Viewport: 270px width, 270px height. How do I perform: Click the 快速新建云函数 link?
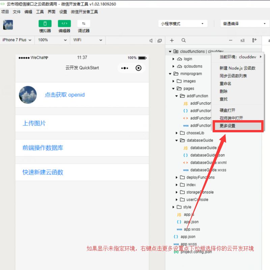[x=43, y=172]
